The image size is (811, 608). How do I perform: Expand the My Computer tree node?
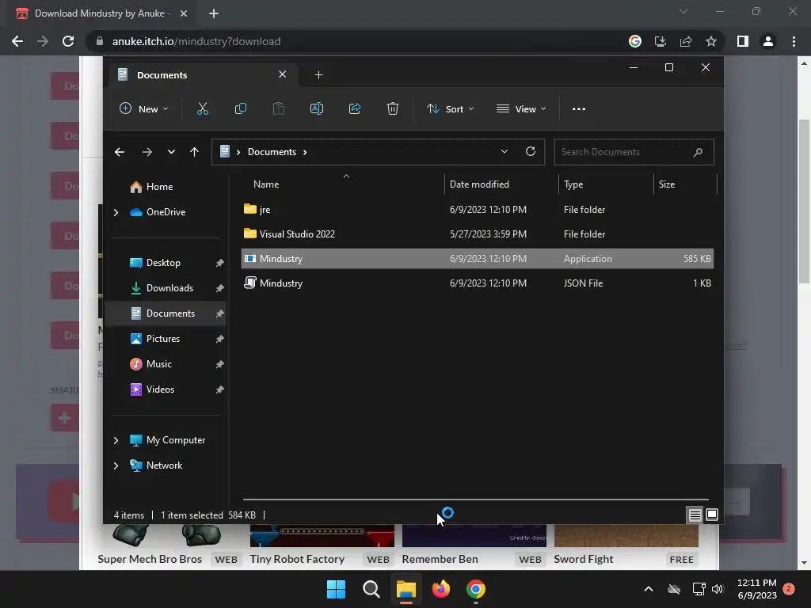tap(116, 440)
